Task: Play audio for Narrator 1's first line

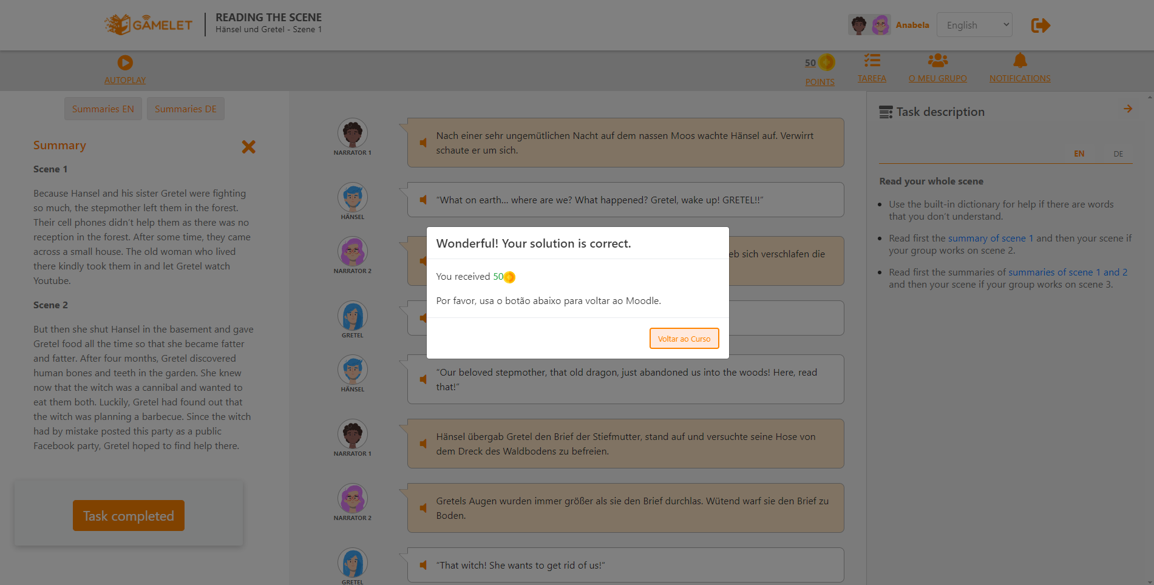Action: point(423,143)
